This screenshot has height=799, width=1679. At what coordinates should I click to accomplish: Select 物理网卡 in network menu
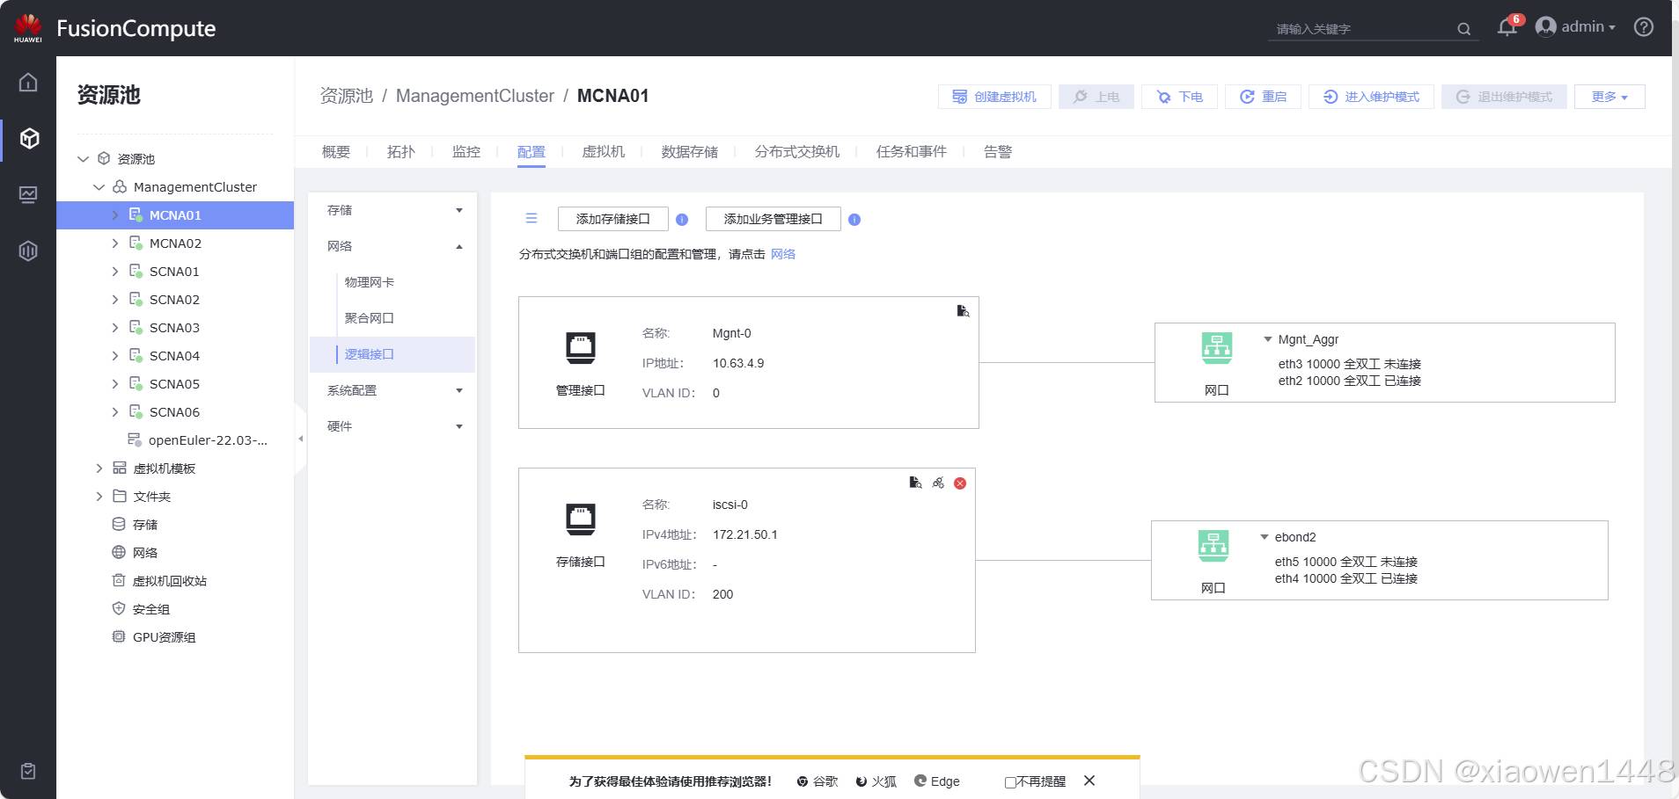click(x=370, y=282)
